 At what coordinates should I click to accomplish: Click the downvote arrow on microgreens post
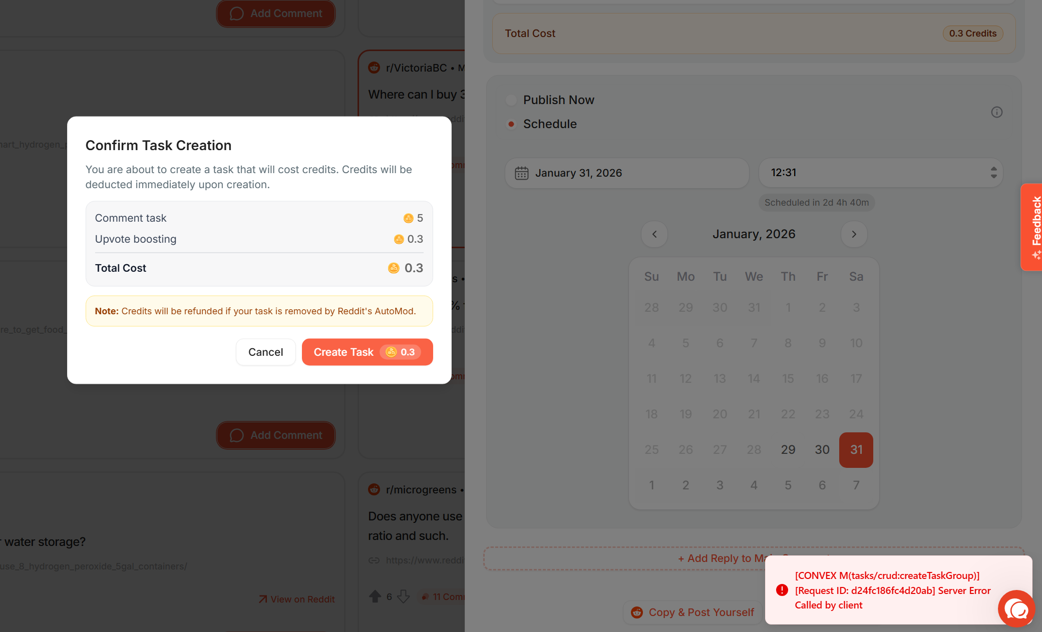point(403,596)
